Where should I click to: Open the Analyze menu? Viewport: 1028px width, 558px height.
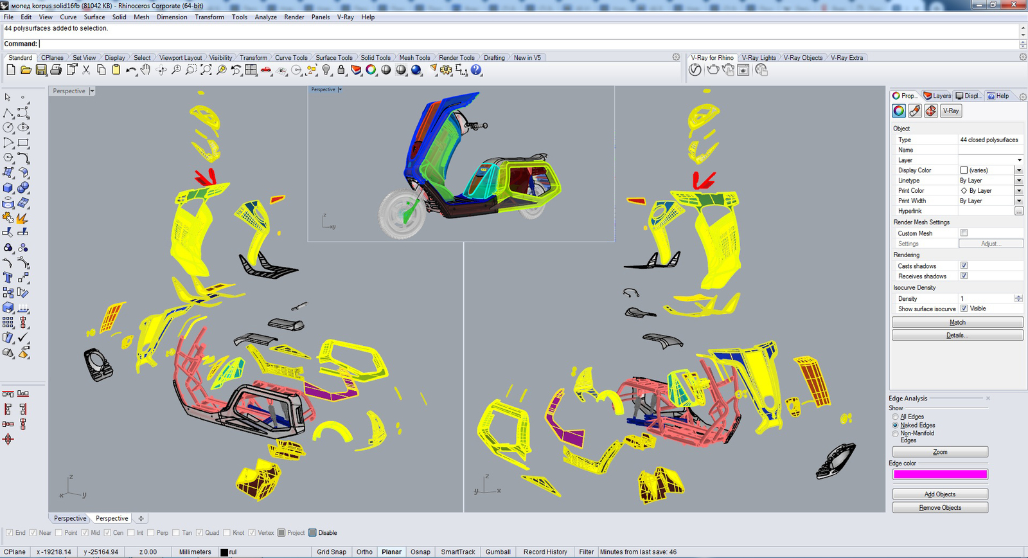tap(265, 17)
